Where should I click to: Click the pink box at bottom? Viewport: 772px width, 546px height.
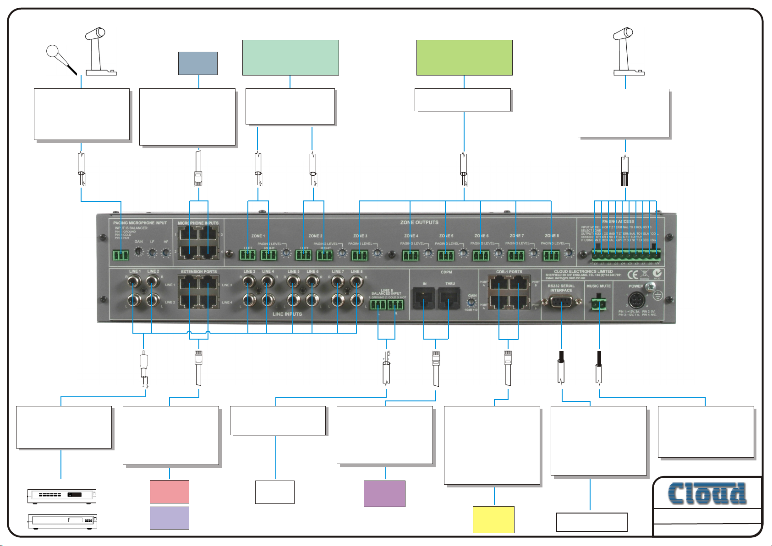tap(170, 492)
